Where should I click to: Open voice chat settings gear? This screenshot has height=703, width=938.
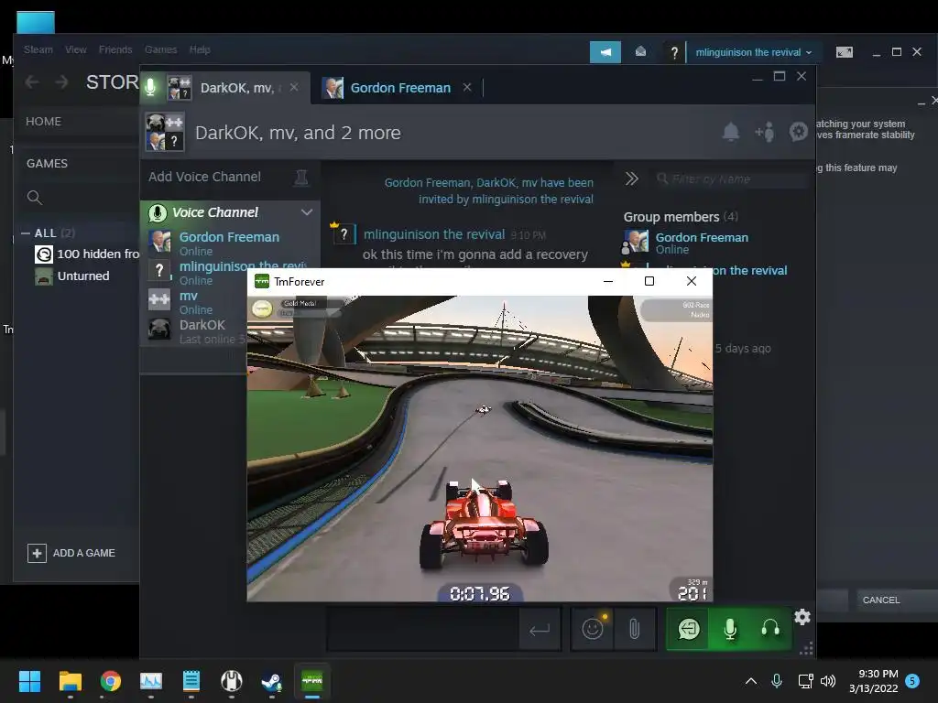[802, 617]
